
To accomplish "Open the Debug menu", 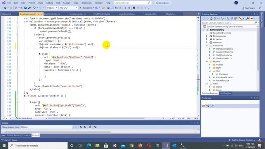I will tap(50, 3).
